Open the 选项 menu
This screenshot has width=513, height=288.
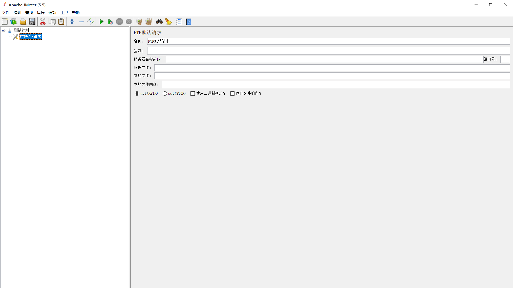tap(52, 13)
